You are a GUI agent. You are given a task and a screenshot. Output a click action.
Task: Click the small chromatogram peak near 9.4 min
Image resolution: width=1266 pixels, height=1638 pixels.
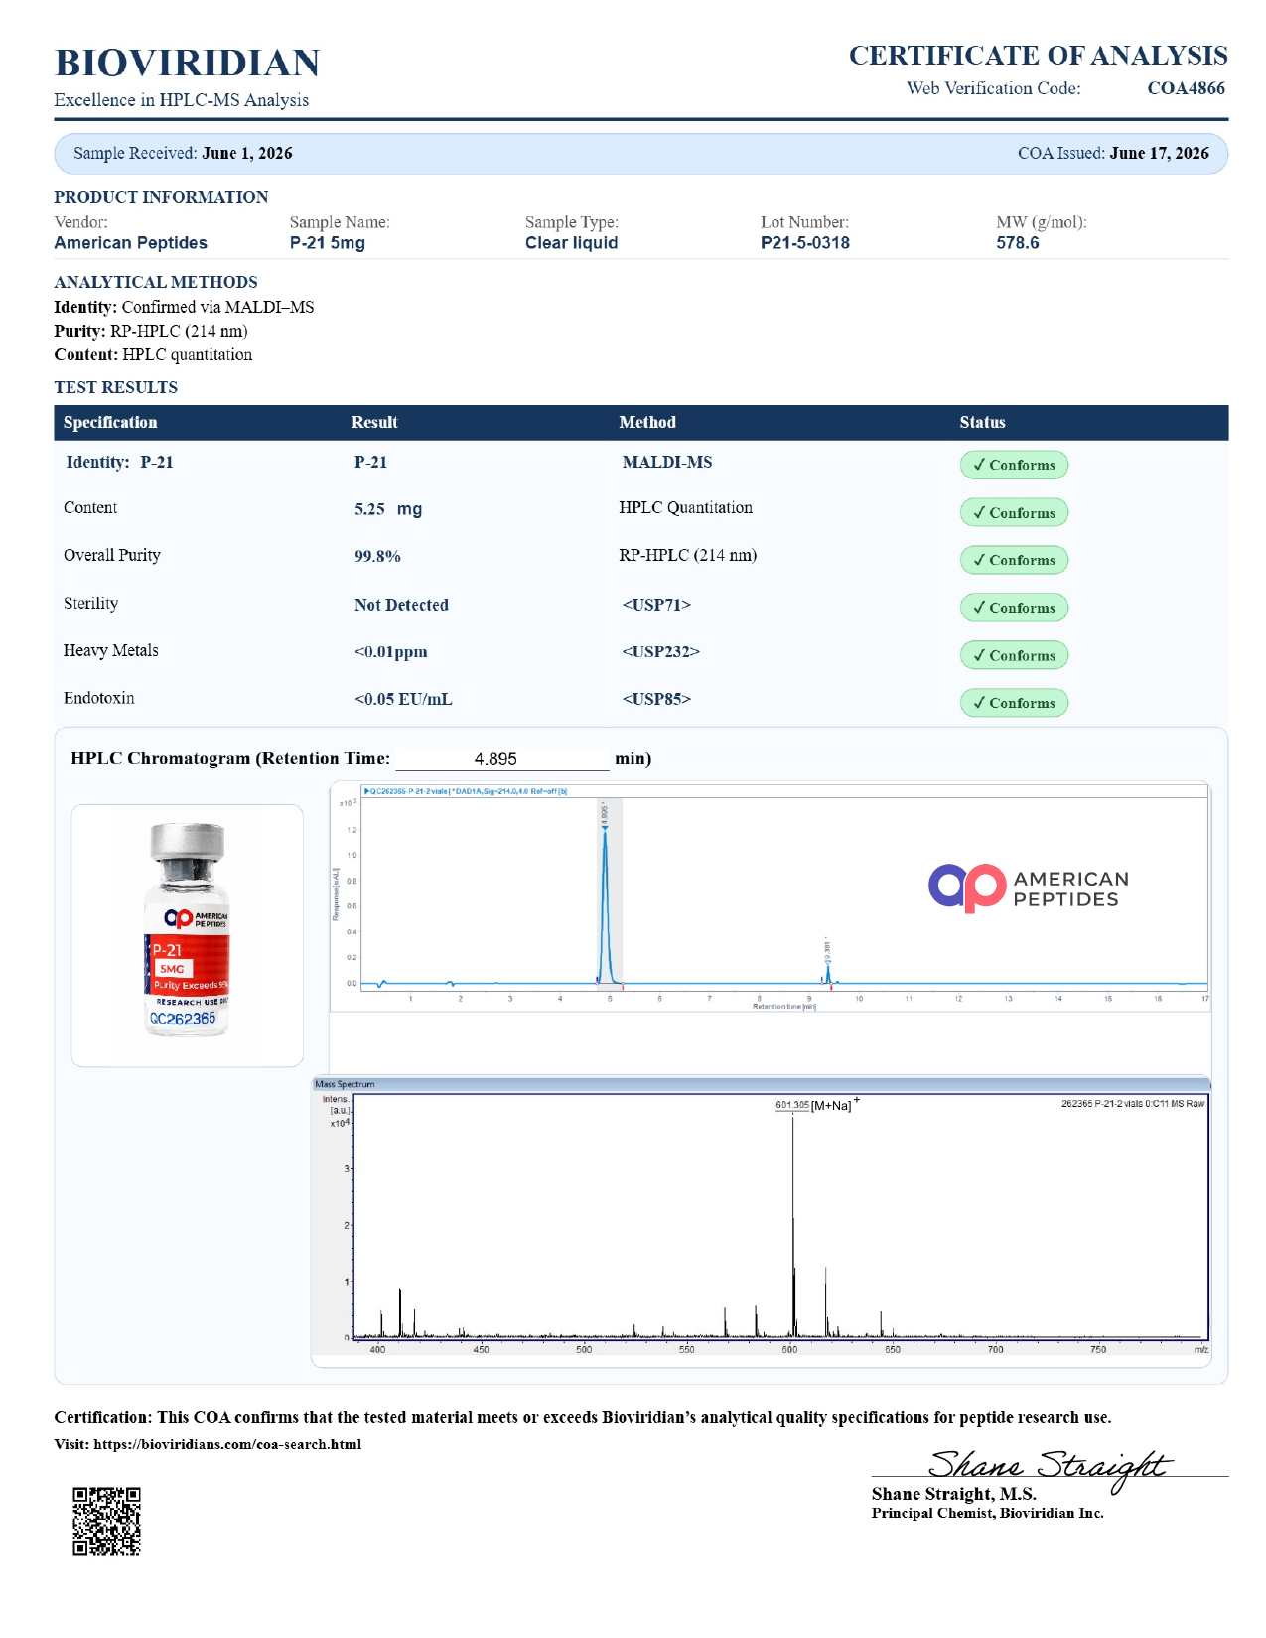coord(827,972)
